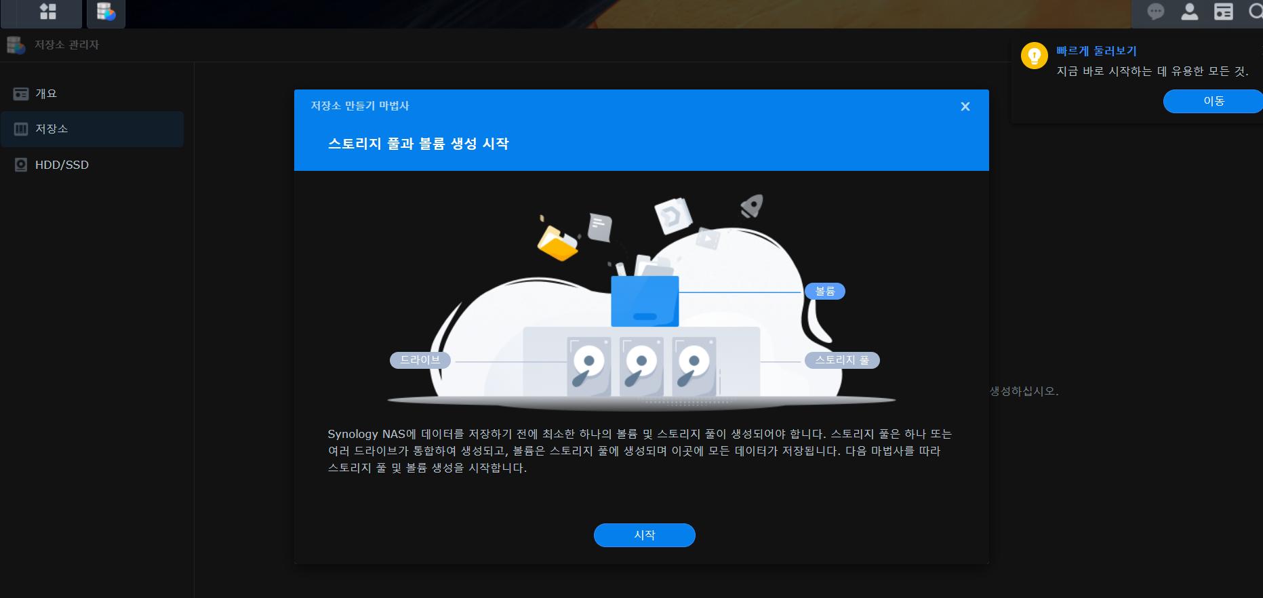The image size is (1263, 598).
Task: Click the 이동 button in the tour popup
Action: tap(1213, 101)
